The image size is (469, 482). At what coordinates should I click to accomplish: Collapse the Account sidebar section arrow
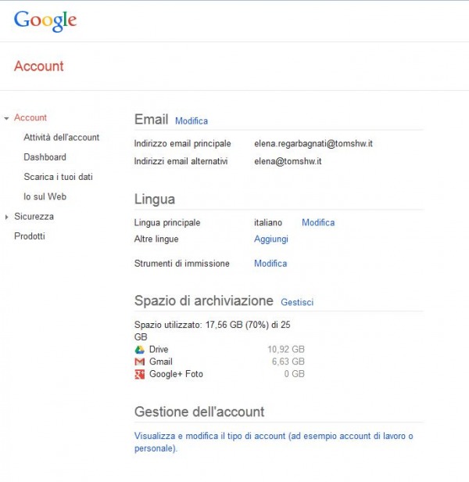click(x=6, y=118)
